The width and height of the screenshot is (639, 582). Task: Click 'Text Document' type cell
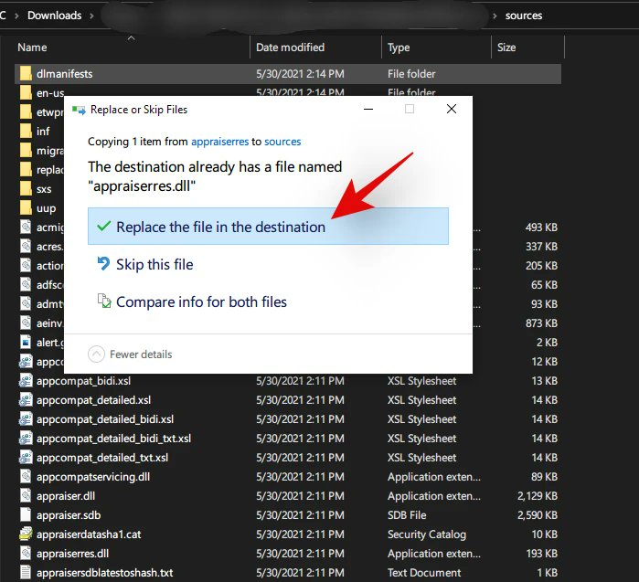coord(424,573)
